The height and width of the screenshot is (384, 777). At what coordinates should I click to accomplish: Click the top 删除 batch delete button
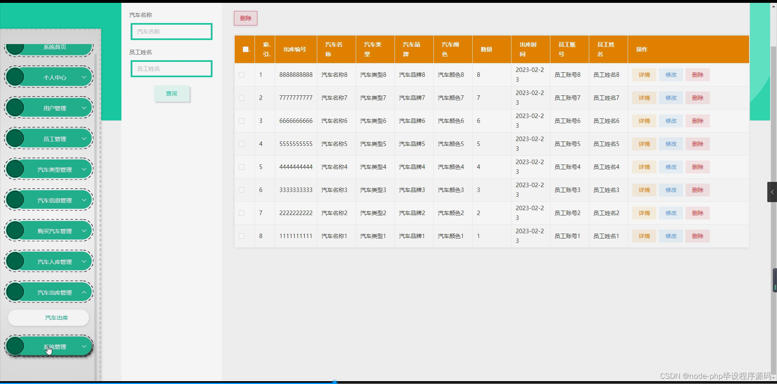point(245,18)
